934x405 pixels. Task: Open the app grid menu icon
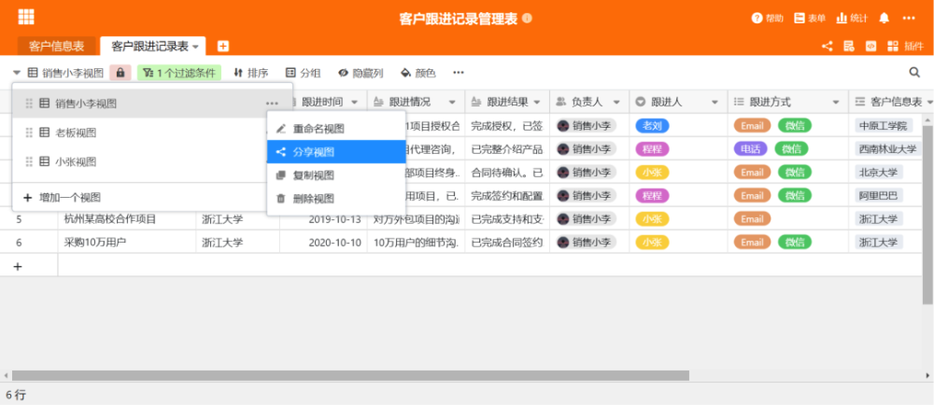[x=26, y=17]
